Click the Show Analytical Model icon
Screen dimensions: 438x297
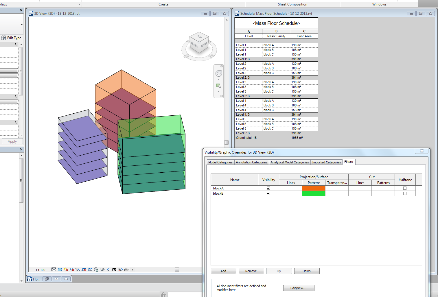tap(120, 270)
